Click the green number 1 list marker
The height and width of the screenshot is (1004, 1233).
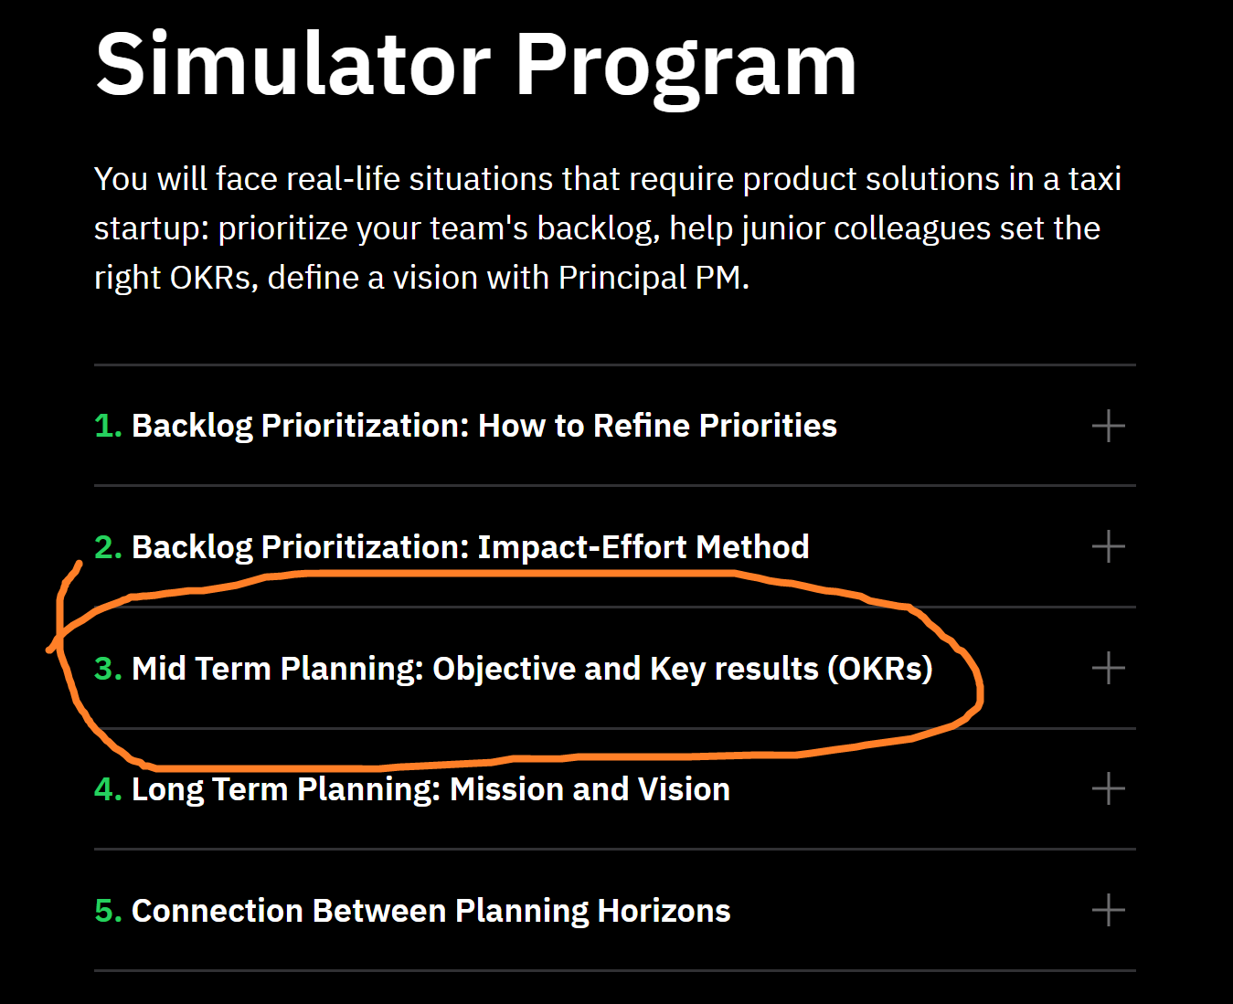[x=107, y=426]
